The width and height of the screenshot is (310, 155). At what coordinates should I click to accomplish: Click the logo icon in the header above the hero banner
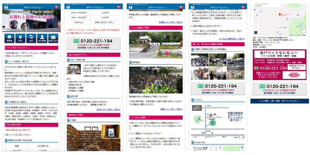(x=6, y=7)
